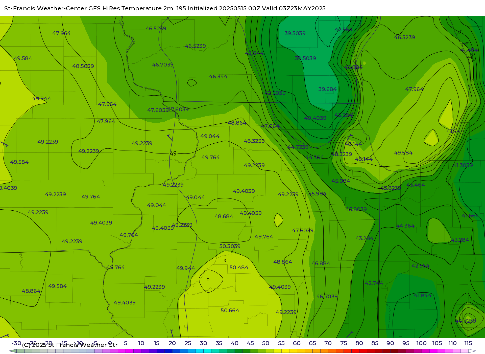485x354 pixels.
Task: Click the temperature value "42.744"
Action: coord(374,283)
